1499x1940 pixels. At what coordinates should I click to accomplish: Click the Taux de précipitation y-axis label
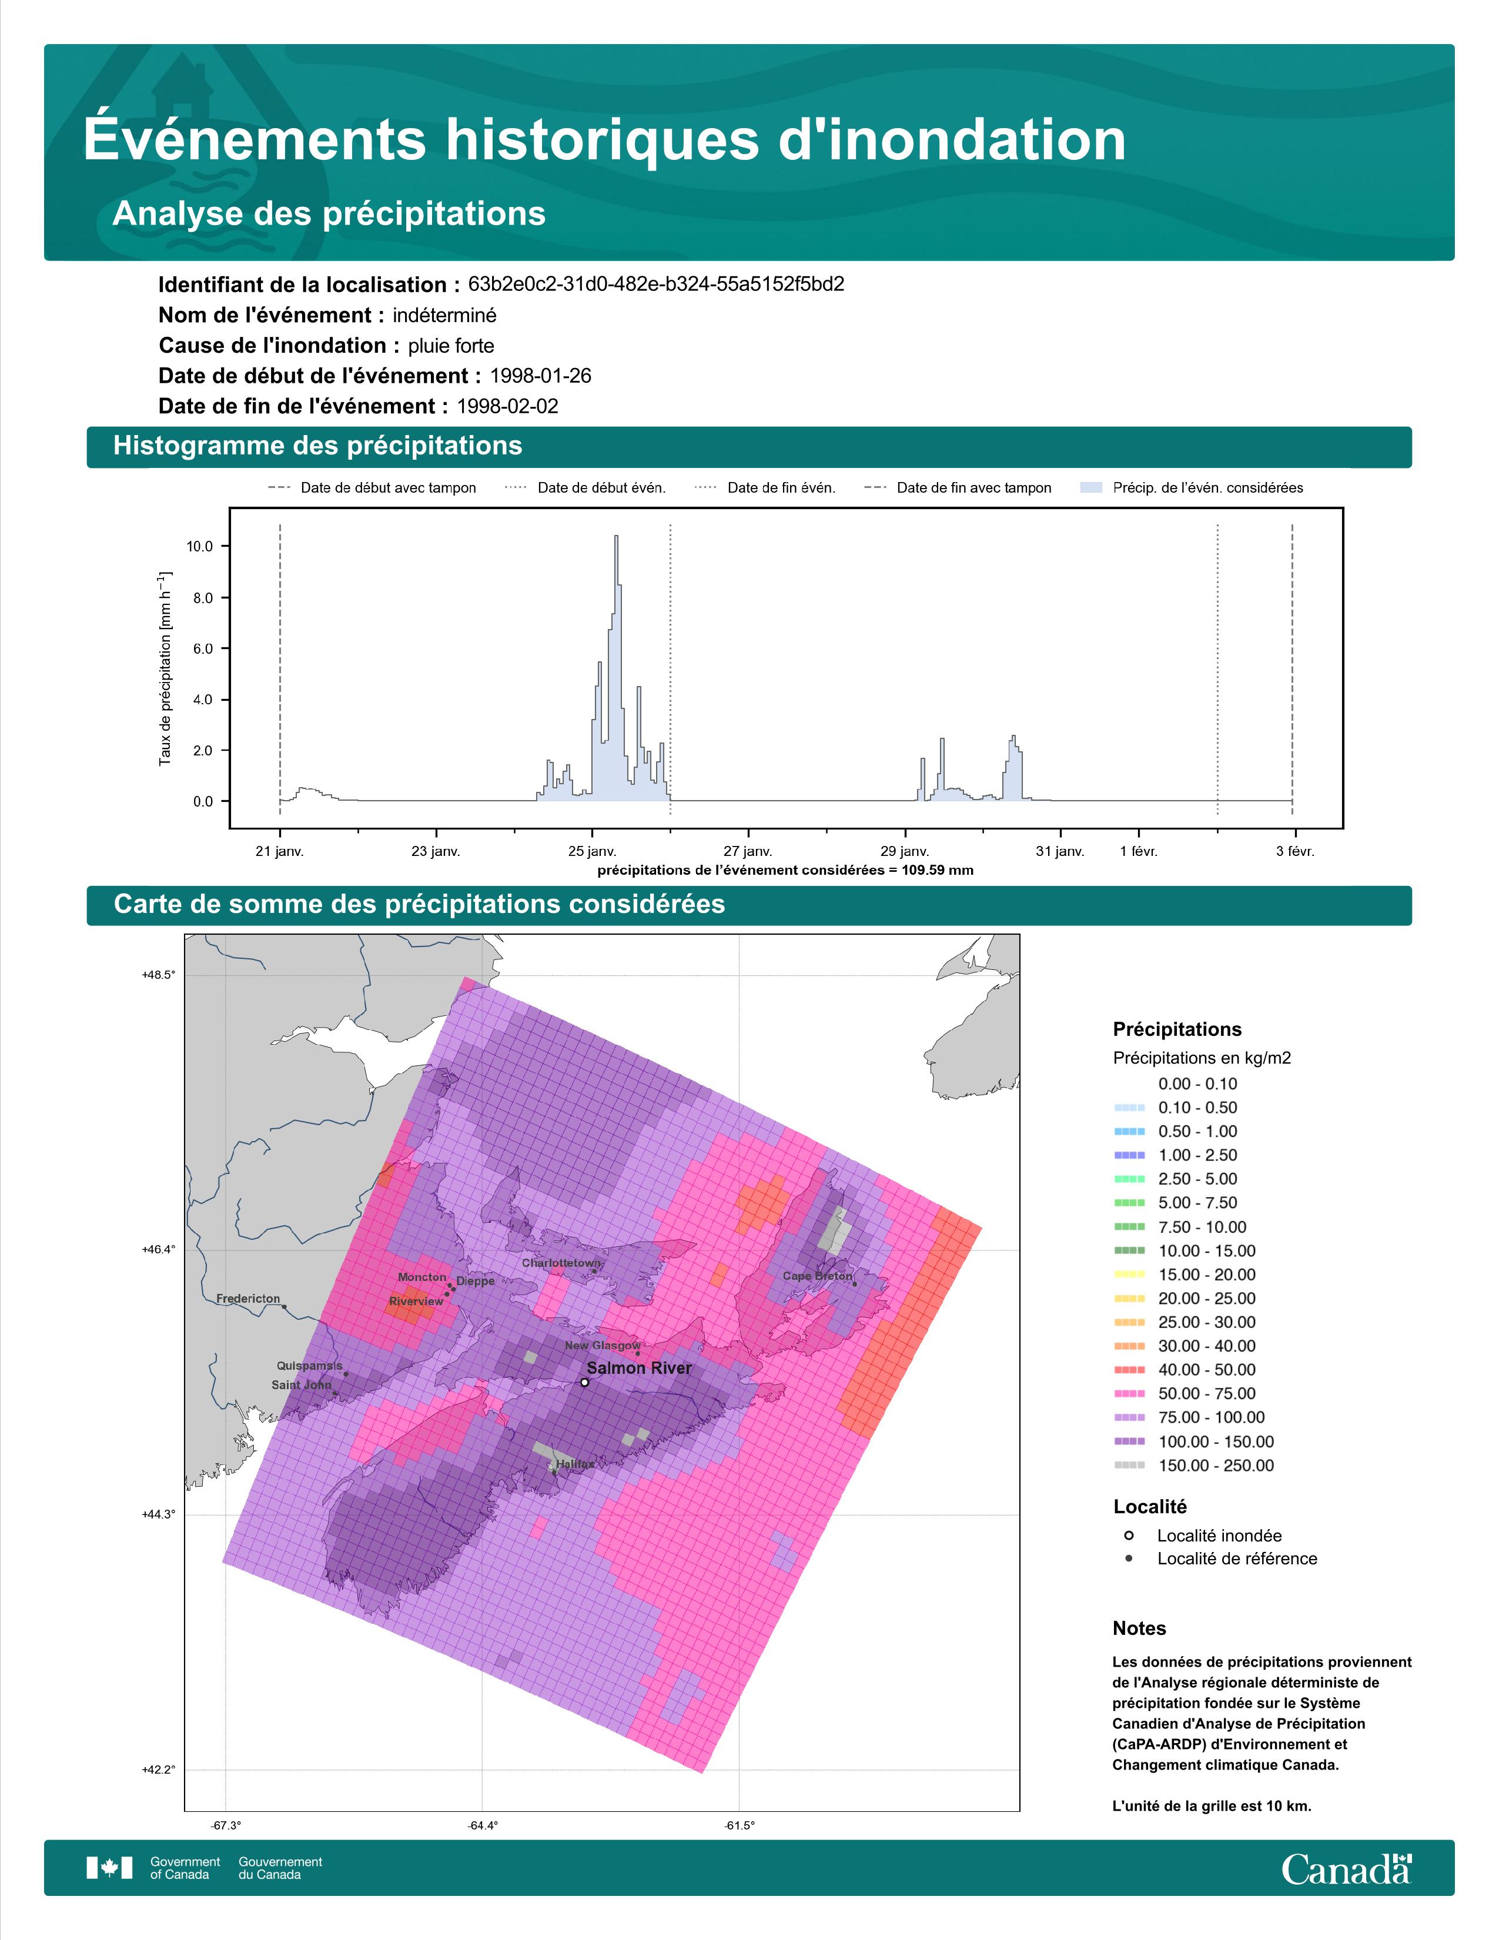[x=165, y=668]
